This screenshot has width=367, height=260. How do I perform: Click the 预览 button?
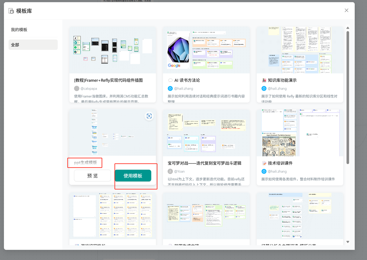(92, 176)
